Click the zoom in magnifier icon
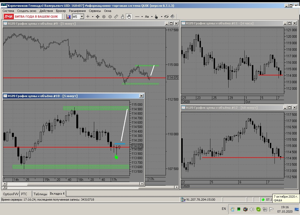 pyautogui.click(x=104, y=17)
